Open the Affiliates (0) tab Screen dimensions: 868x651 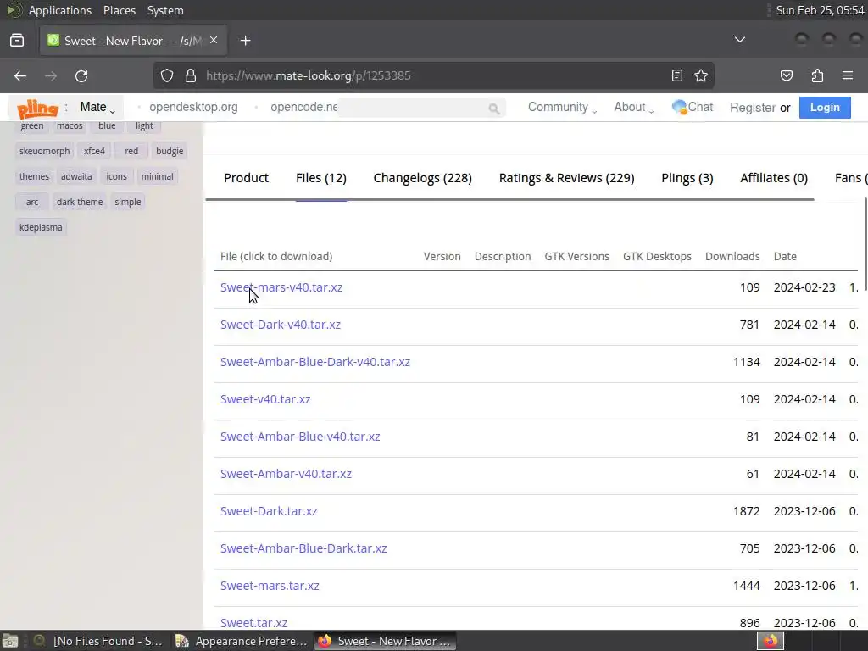(x=773, y=178)
